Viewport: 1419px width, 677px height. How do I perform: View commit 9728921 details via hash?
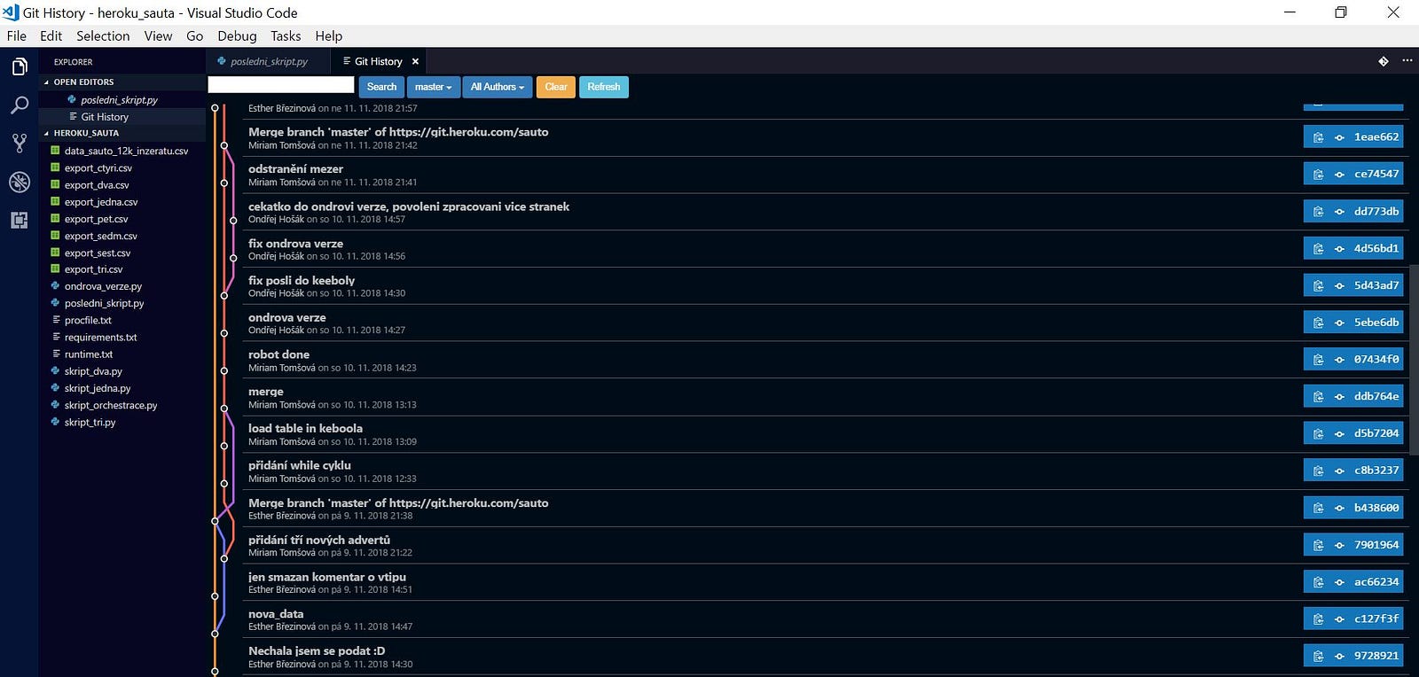coord(1376,657)
